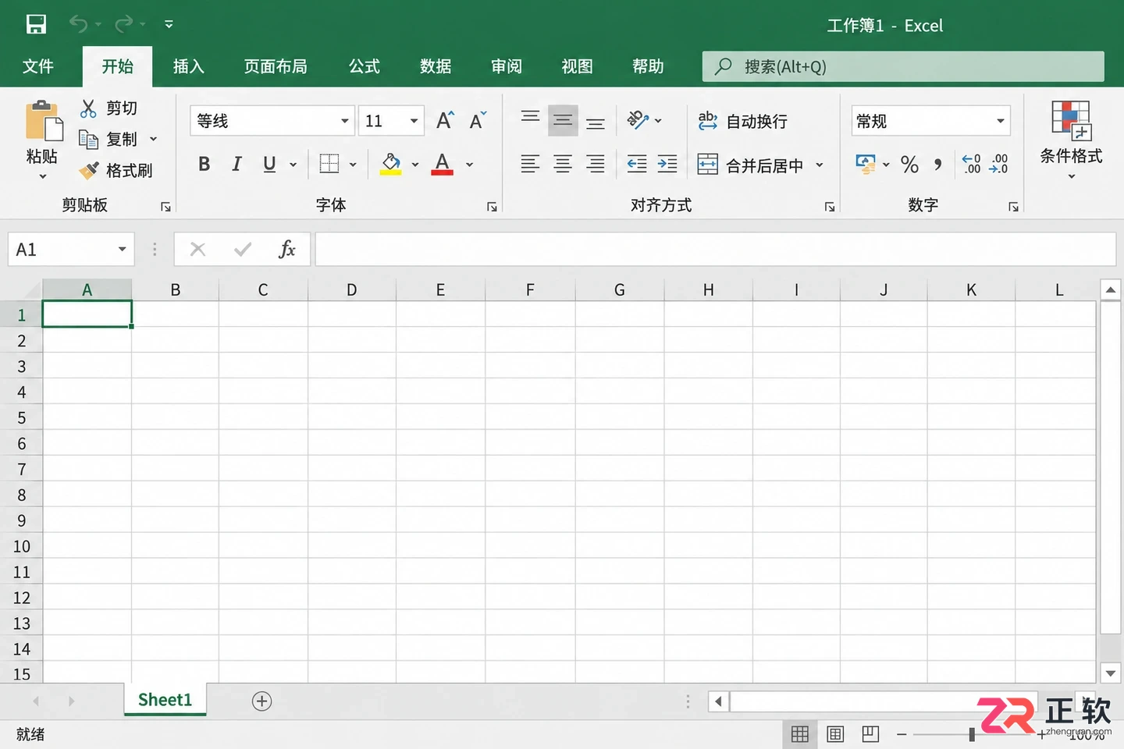The image size is (1124, 749).
Task: Apply Percent Style with the % icon
Action: click(x=909, y=164)
